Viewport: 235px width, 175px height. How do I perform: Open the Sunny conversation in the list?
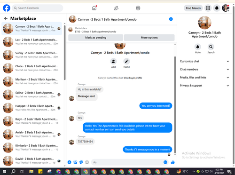click(32, 55)
